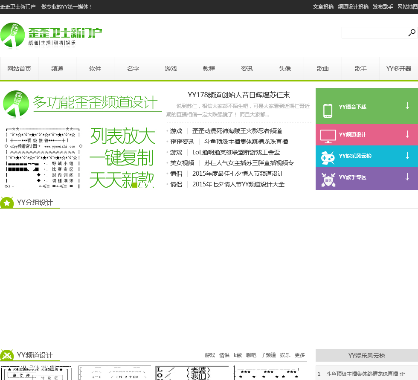This screenshot has width=418, height=380.
Task: Click the 歪歪资讯 category label
Action: click(x=182, y=142)
